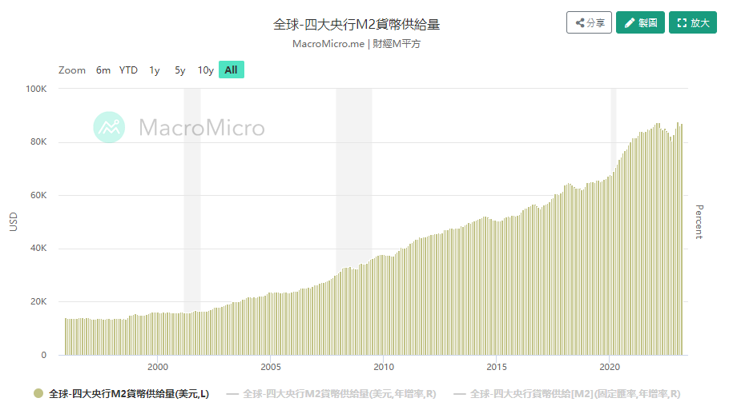729x418 pixels.
Task: Show the 固定匯率 年增率 legend series
Action: (566, 394)
